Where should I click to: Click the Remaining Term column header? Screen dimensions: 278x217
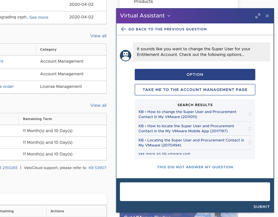pos(37,119)
